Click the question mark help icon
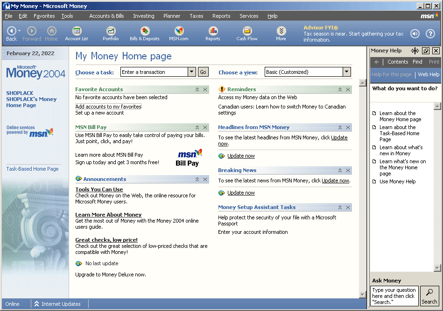443x311 pixels. [x=430, y=34]
